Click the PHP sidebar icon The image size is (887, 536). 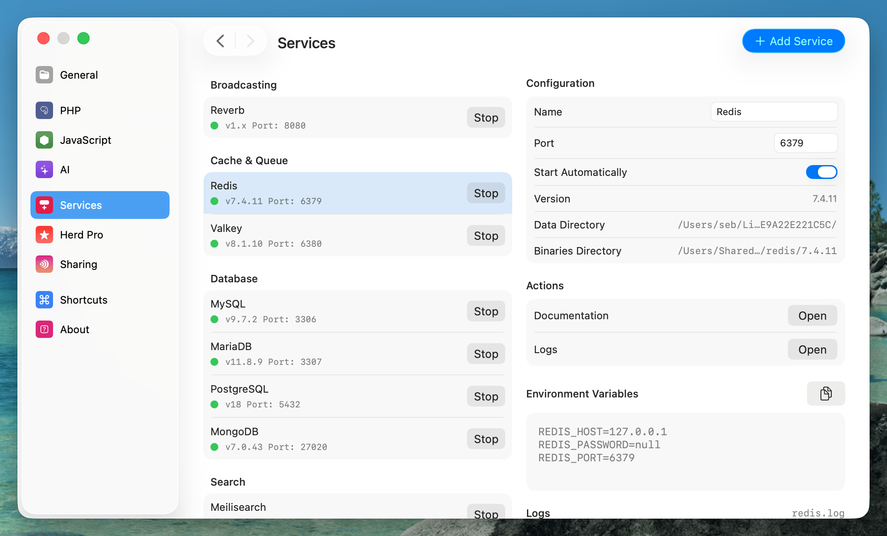click(x=44, y=110)
